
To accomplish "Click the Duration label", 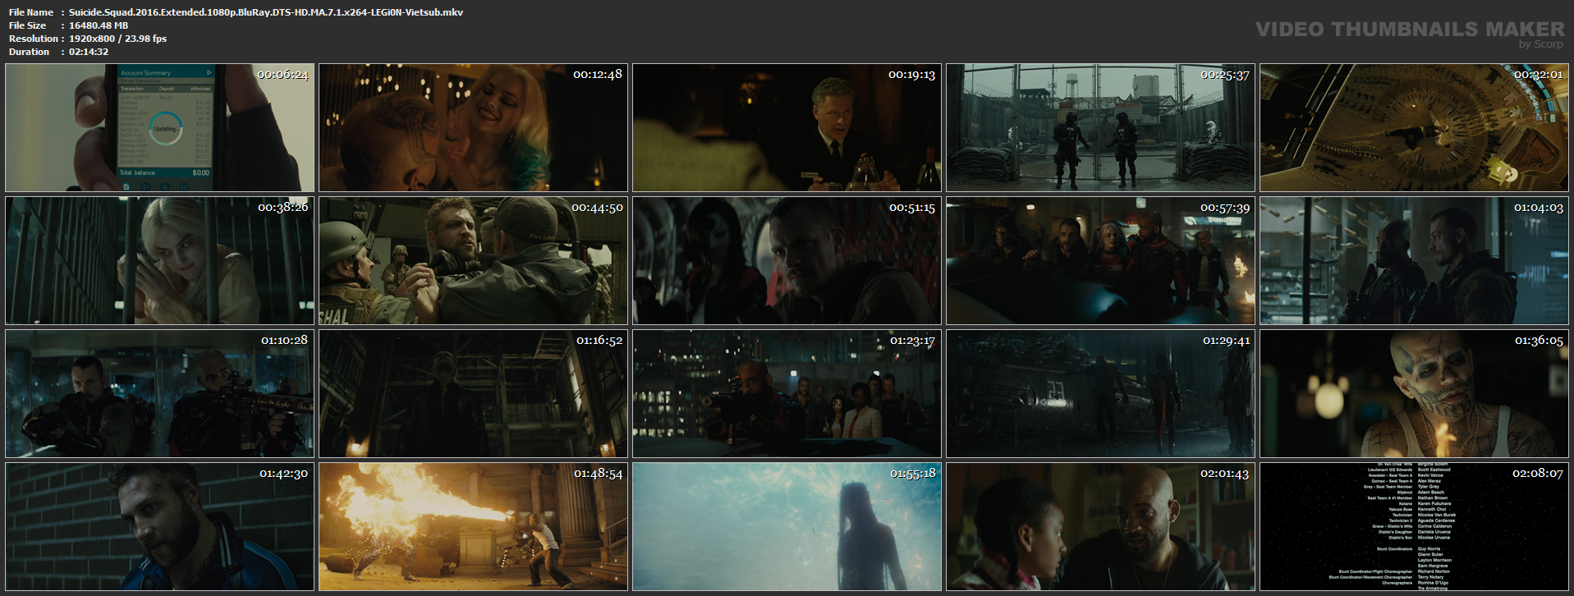I will tap(30, 52).
